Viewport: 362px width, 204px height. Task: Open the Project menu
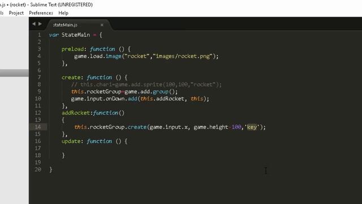(x=16, y=13)
